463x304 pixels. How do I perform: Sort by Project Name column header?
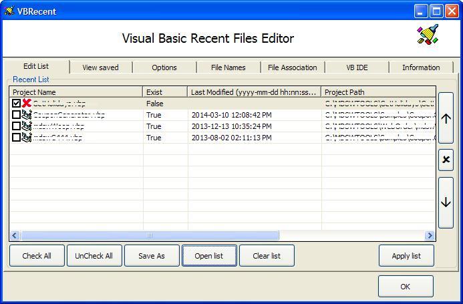click(76, 92)
